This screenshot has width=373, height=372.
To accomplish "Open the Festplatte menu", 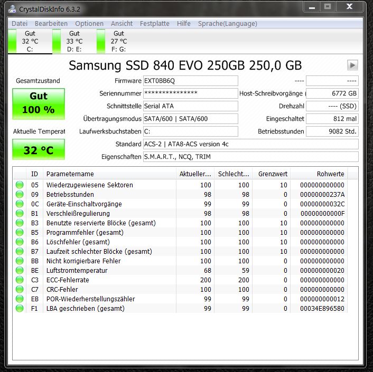I will pos(155,24).
